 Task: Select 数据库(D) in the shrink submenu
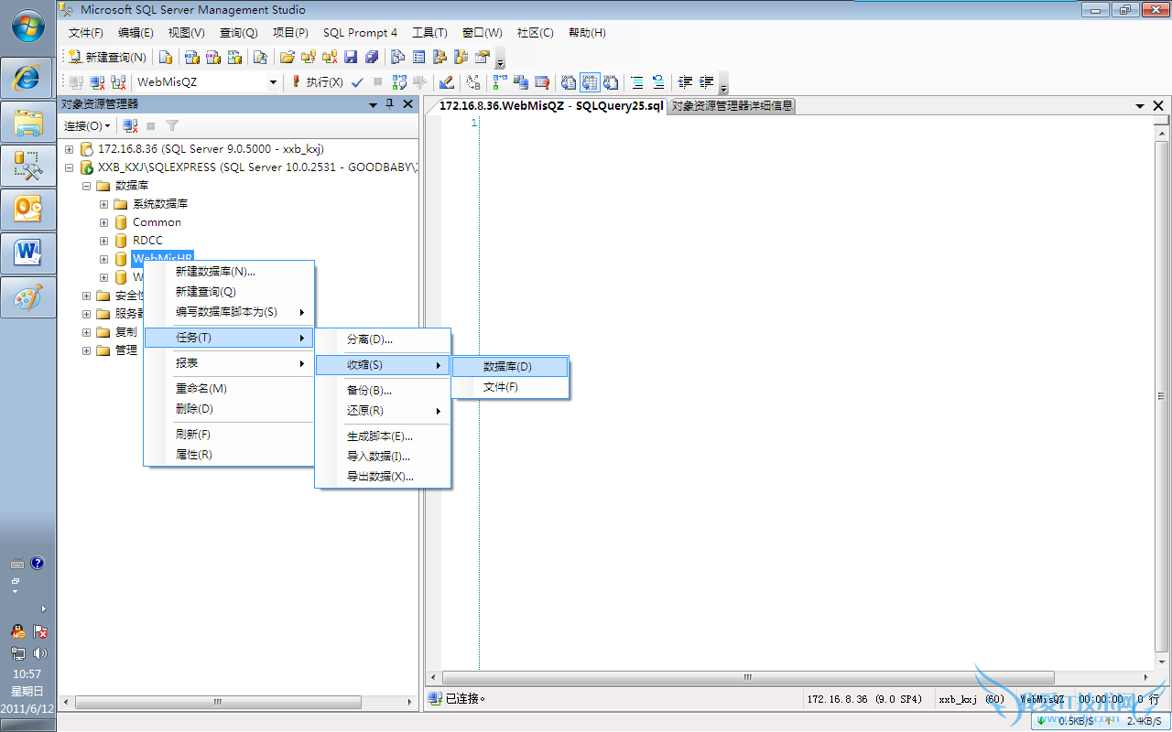click(x=507, y=367)
